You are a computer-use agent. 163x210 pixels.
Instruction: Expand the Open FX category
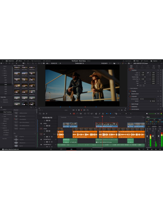tap(1, 123)
